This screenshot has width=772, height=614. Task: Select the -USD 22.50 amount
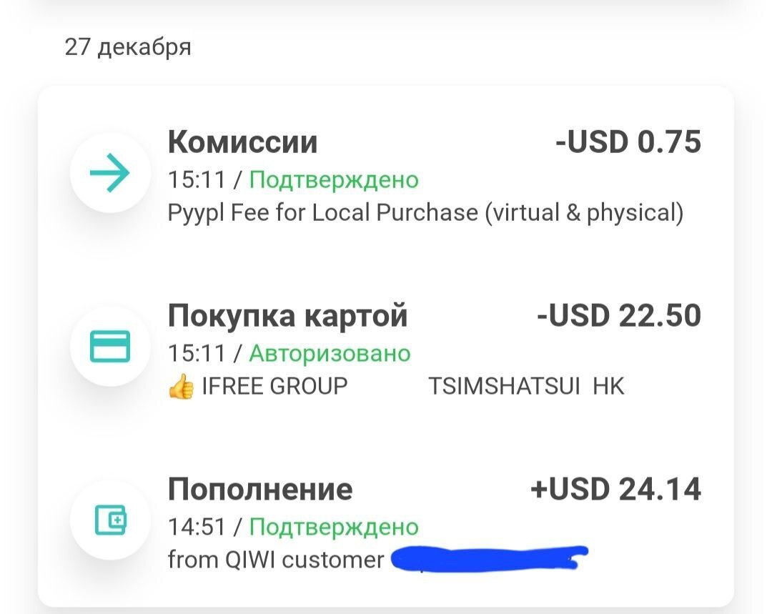pos(619,316)
